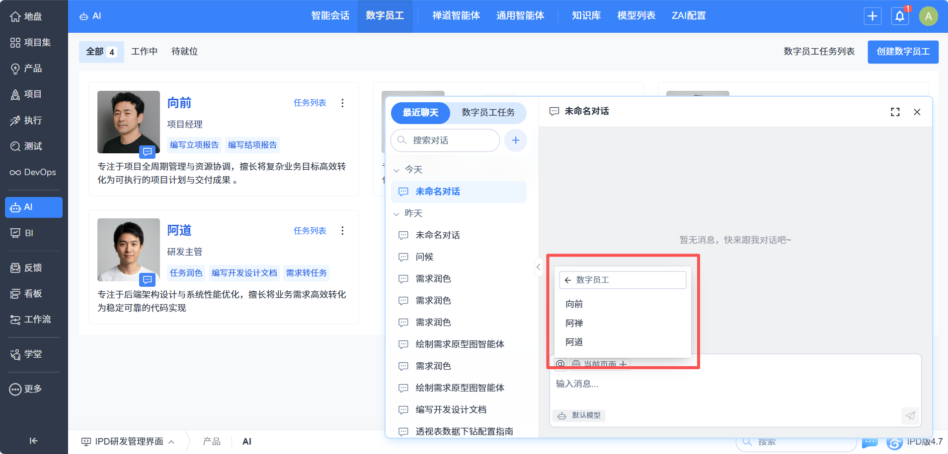Click the @ mention button in chat input
The image size is (948, 454).
click(560, 364)
